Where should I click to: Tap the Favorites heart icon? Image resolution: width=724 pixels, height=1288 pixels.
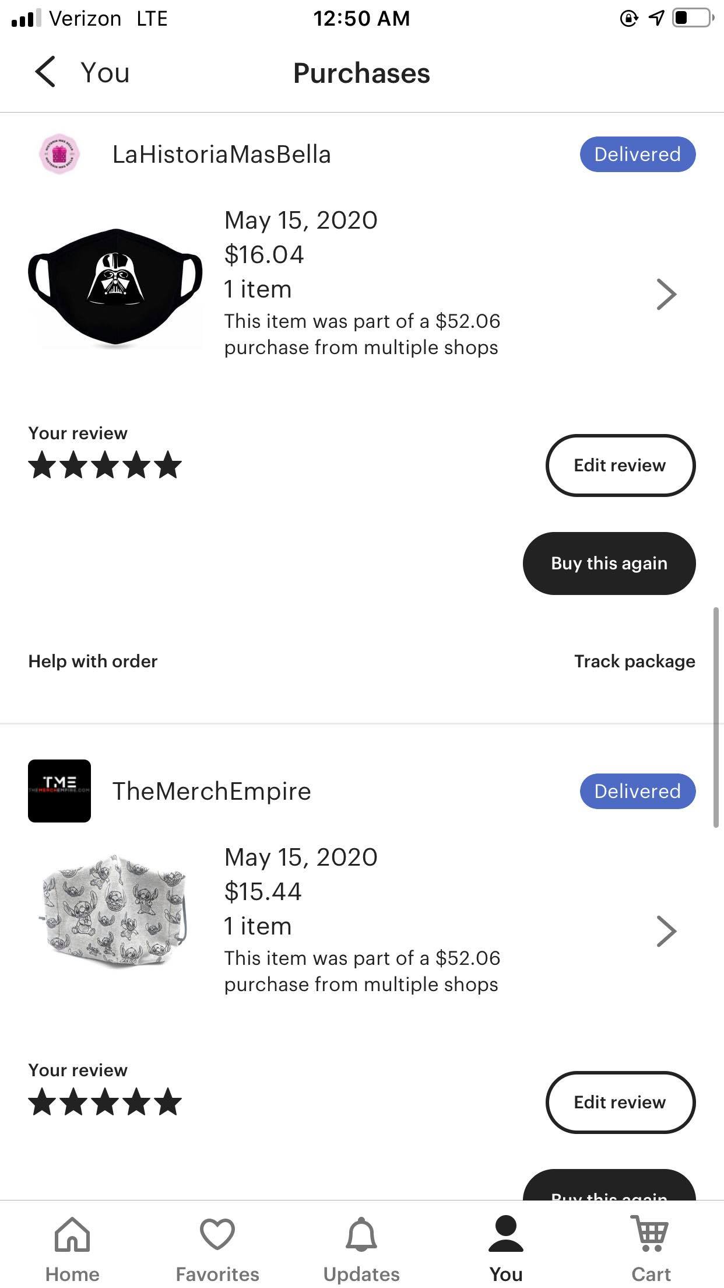217,1234
